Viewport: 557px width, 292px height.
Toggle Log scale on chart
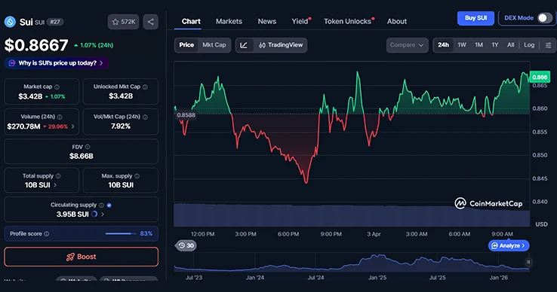pos(529,45)
